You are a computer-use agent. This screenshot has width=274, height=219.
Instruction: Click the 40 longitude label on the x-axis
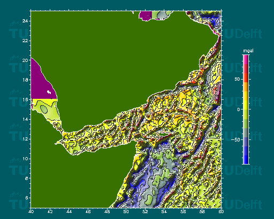pos(31,212)
